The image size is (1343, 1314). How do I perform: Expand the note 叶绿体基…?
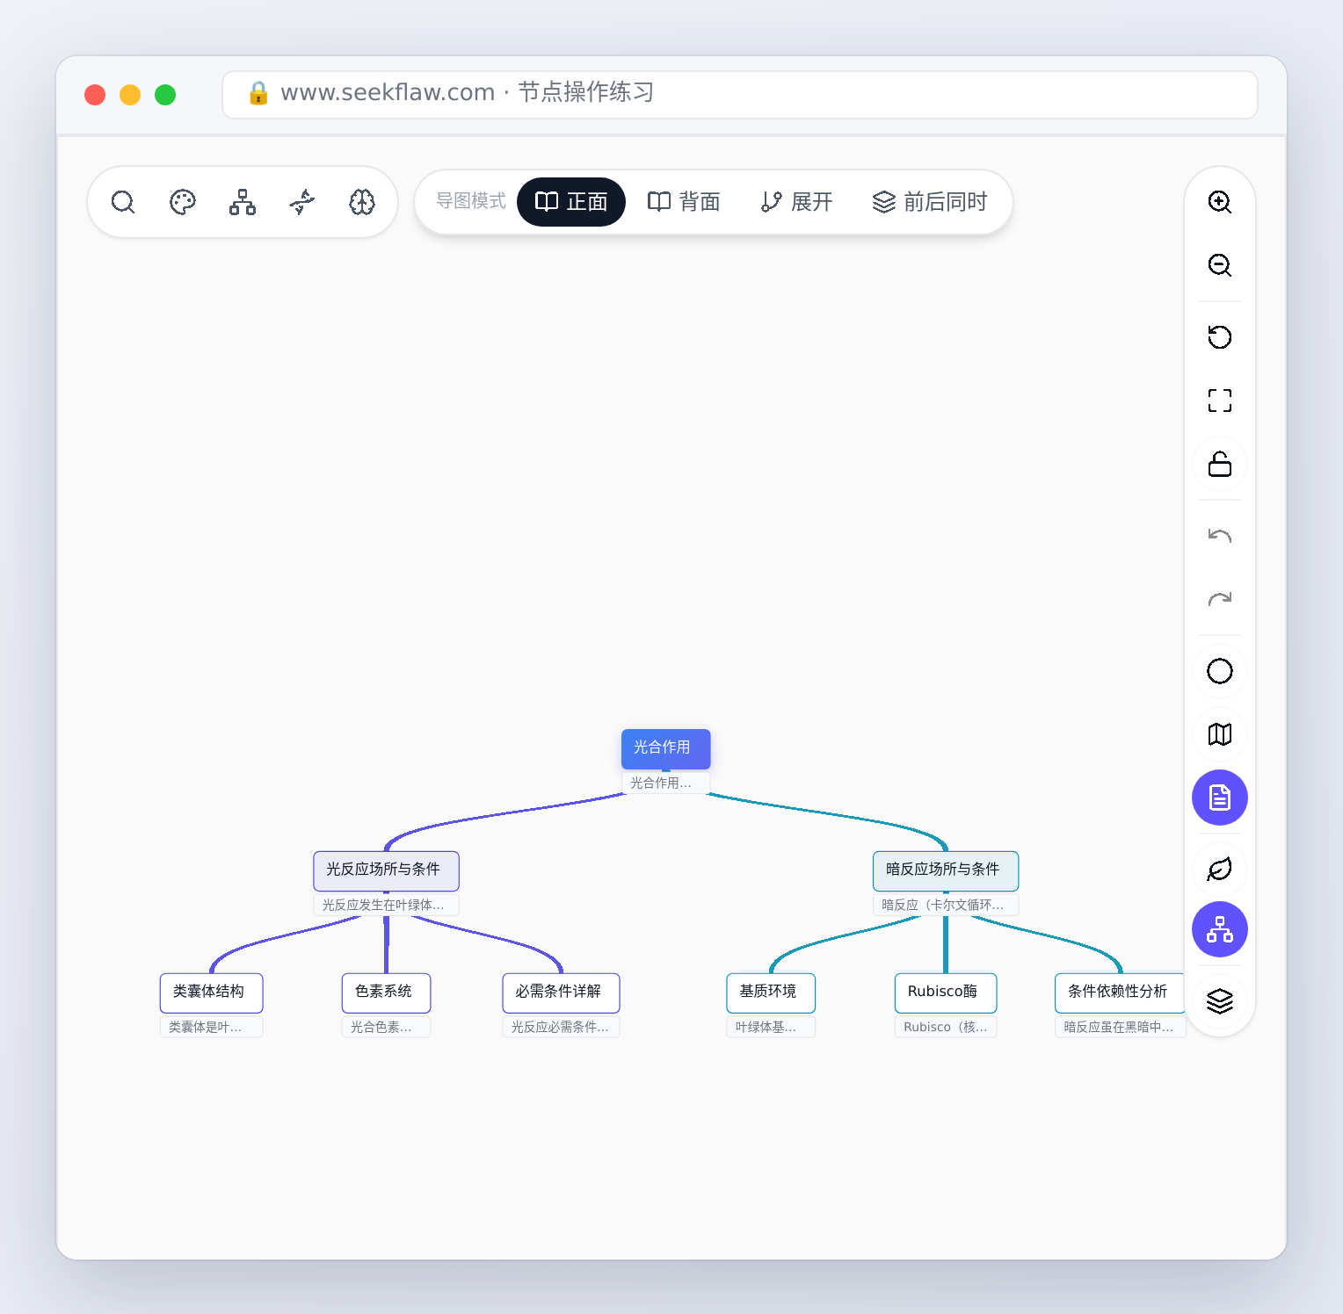pyautogui.click(x=771, y=1027)
